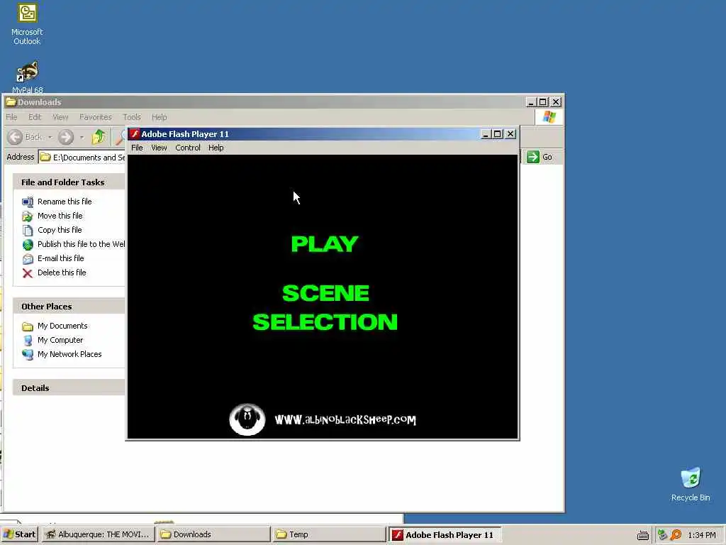Screen dimensions: 726x545
Task: Click the Forward arrow in Downloads window
Action: coord(66,137)
